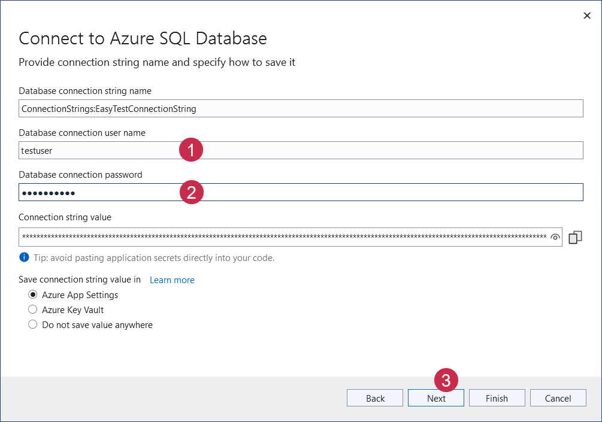Reveal the masked connection string value

click(x=555, y=236)
